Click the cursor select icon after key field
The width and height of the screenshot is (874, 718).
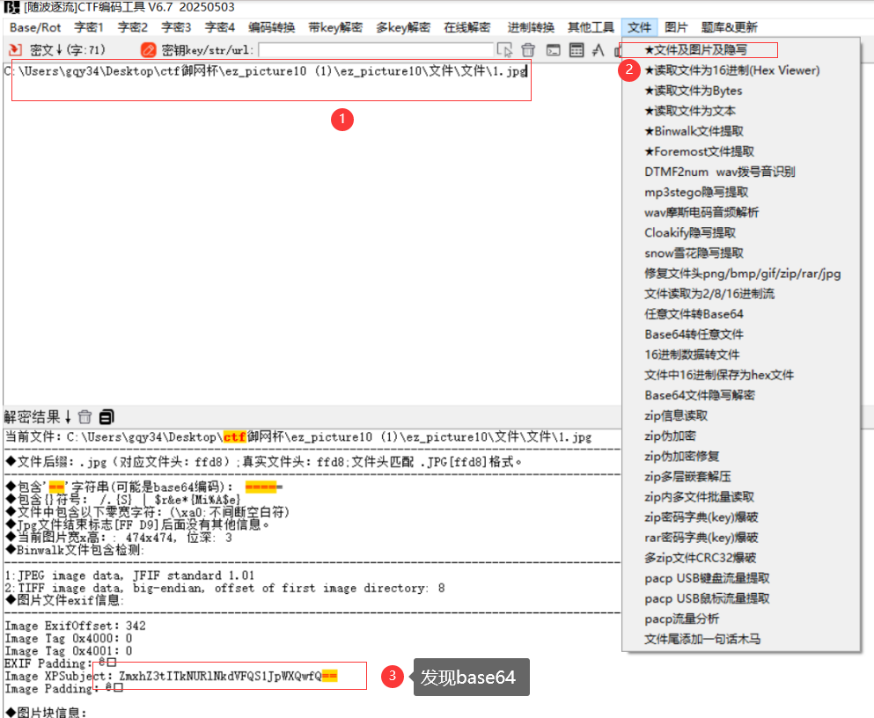[504, 50]
